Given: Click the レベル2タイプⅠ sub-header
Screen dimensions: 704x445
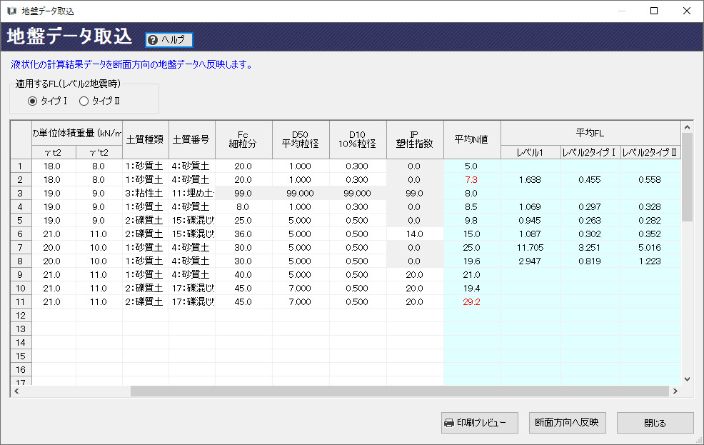Looking at the screenshot, I should point(590,152).
